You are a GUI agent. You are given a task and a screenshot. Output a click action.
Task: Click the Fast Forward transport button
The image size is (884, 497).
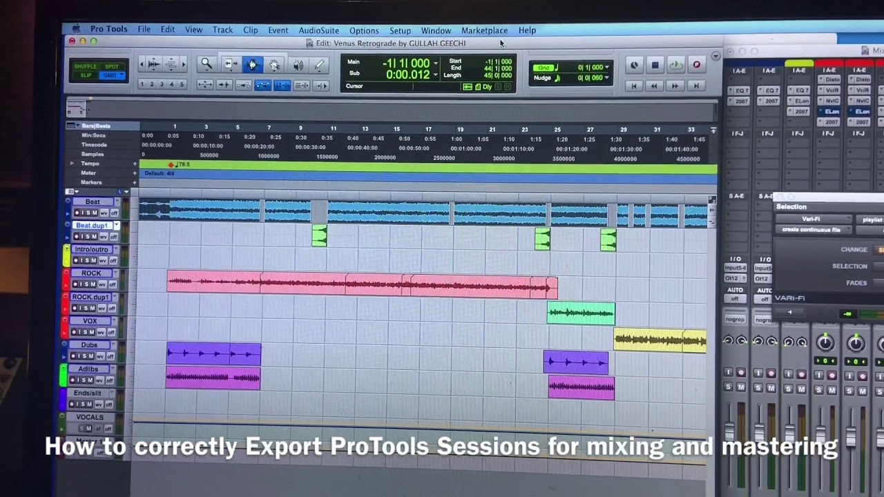pos(675,86)
